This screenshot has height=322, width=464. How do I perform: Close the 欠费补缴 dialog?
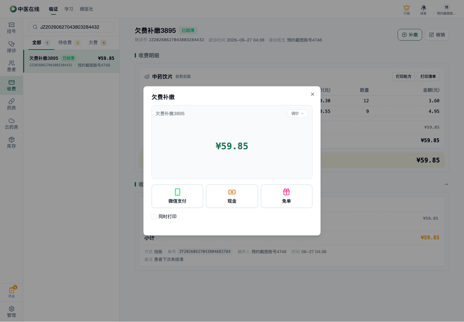312,94
